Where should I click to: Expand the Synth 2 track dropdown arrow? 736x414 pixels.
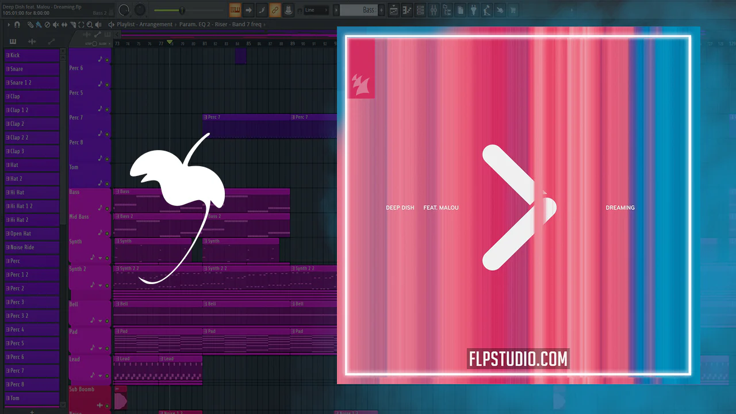[x=100, y=285]
